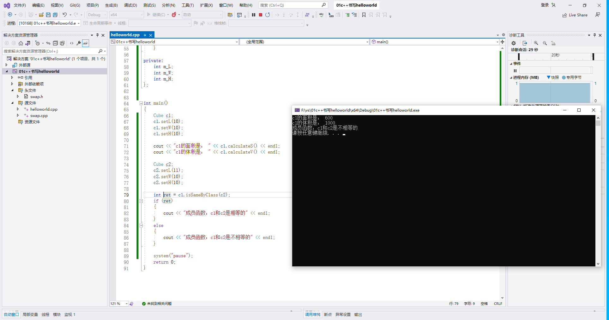Switch to the Locals tab

pos(30,314)
